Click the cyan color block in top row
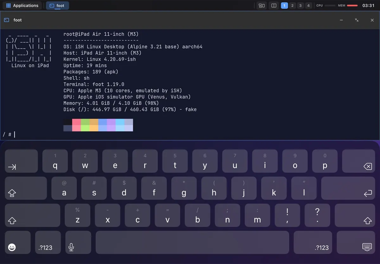Screen dimensions: 380x264 pos(120,122)
